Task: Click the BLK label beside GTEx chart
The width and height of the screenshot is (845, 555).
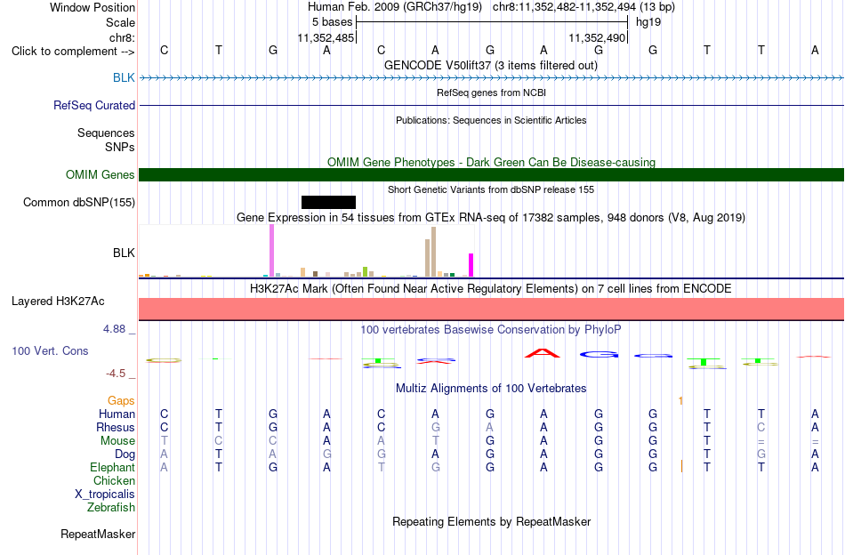Action: [124, 253]
